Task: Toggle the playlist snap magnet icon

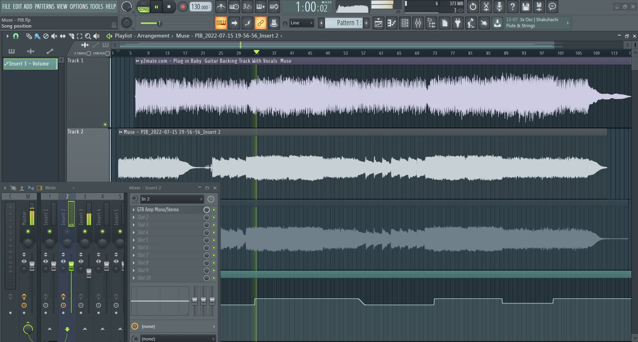Action: pos(16,36)
